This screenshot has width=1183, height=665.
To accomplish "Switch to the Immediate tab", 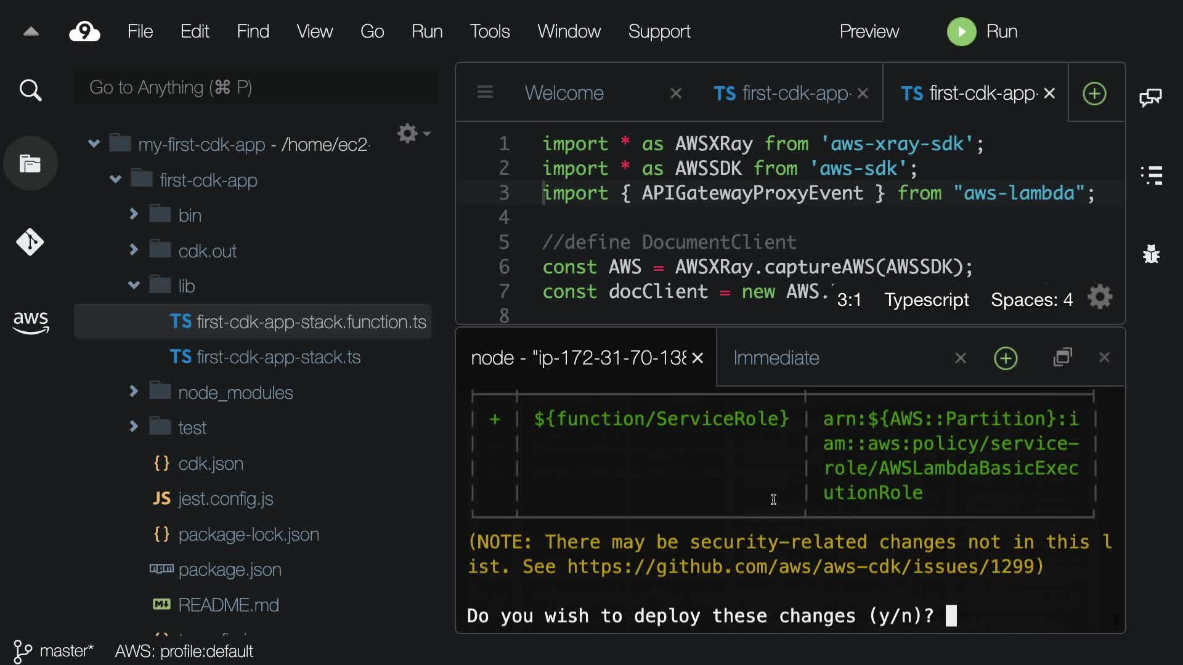I will coord(776,358).
